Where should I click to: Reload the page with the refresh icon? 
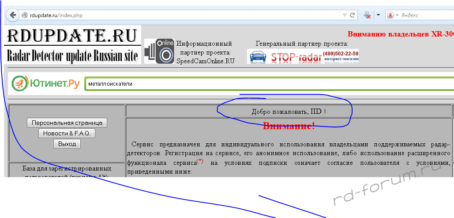(x=353, y=15)
